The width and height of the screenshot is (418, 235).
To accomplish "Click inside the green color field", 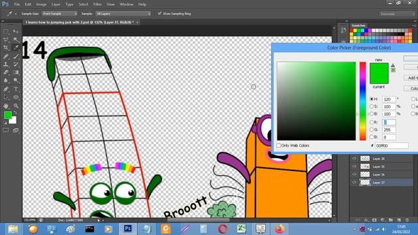I will coord(316,101).
